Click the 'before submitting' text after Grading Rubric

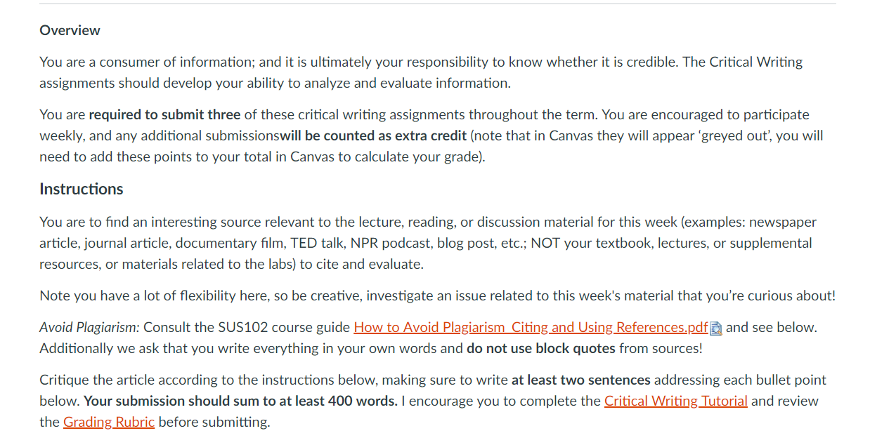click(214, 422)
